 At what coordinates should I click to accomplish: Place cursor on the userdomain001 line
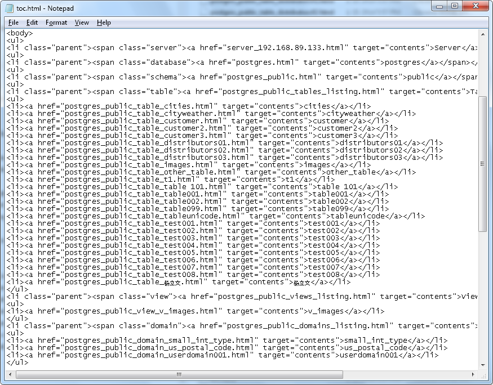tap(169, 355)
